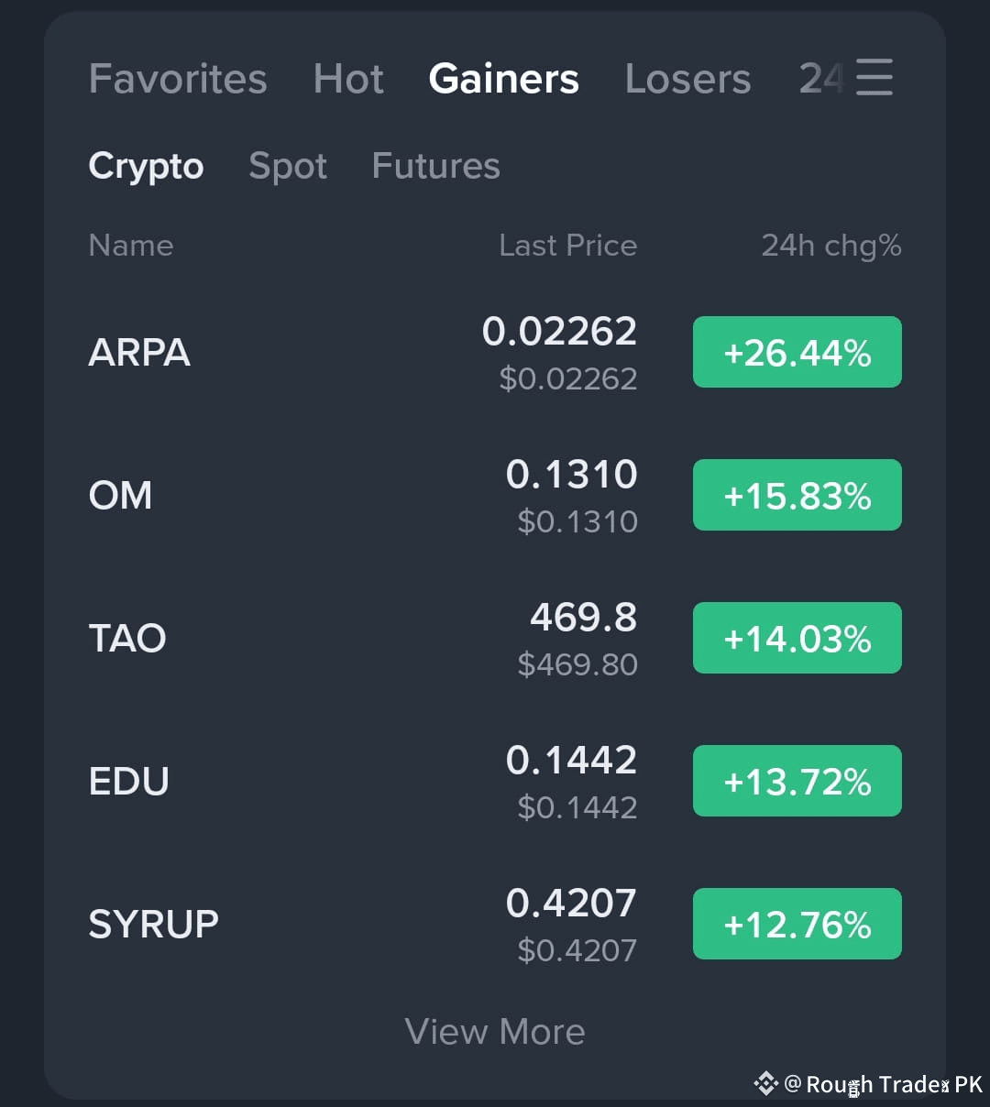Select the Hot tab

(x=348, y=79)
